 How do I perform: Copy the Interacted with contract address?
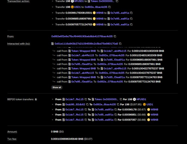pyautogui.click(x=120, y=44)
